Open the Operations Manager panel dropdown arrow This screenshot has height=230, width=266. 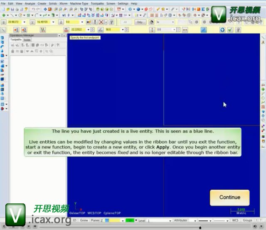click(59, 35)
